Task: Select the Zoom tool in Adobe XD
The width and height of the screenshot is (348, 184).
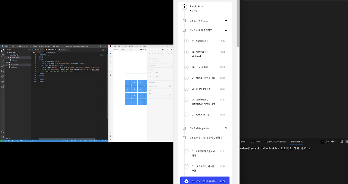Action: [x=110, y=82]
